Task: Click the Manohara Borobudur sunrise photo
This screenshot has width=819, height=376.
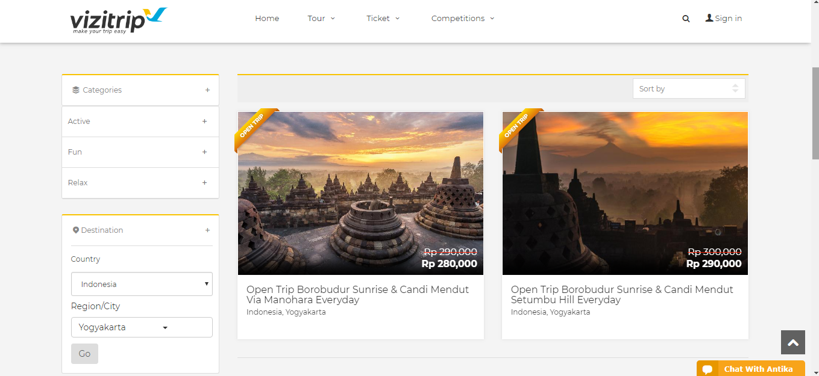Action: coord(360,193)
